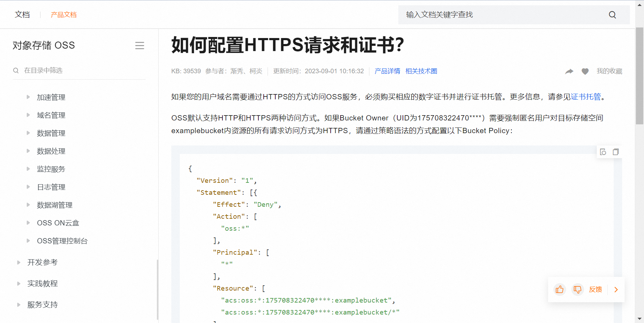Open the 产品文档 header tab
644x323 pixels.
pos(63,15)
